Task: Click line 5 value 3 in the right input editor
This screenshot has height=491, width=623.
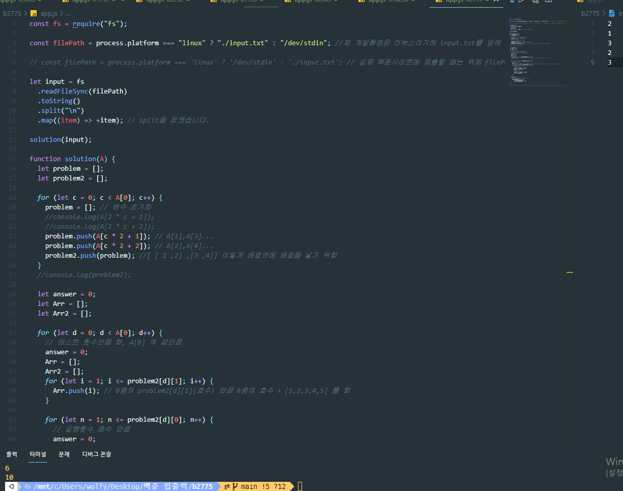Action: pyautogui.click(x=609, y=62)
